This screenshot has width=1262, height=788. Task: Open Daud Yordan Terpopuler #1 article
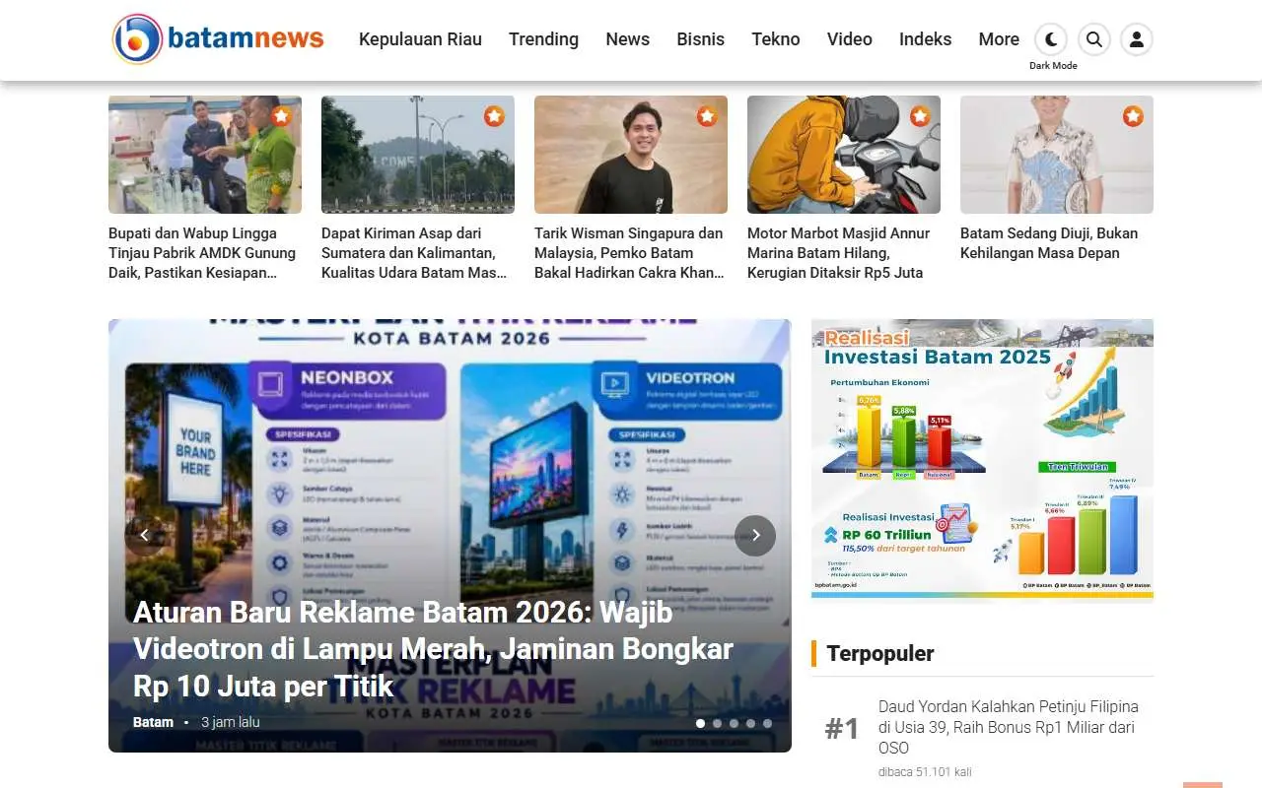1009,727
